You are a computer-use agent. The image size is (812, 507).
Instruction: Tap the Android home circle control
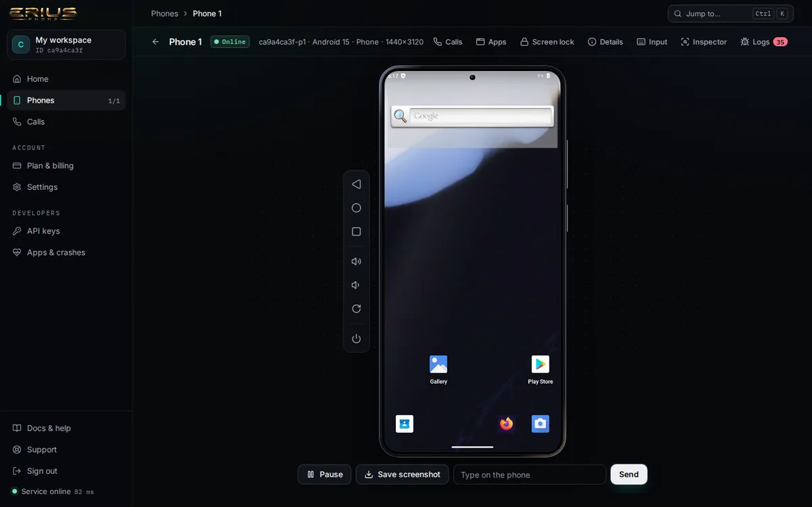(356, 208)
